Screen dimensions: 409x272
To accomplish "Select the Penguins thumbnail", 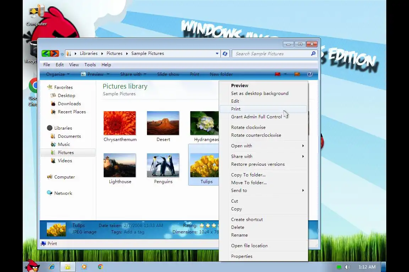I will click(163, 165).
